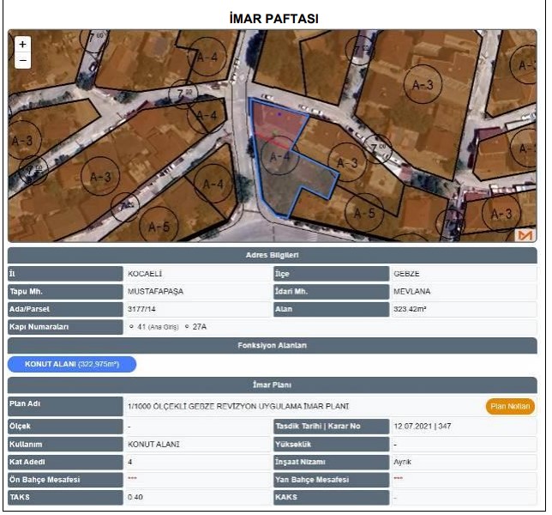The image size is (552, 515).
Task: Click the İMAR PAFTASI title
Action: click(x=275, y=17)
